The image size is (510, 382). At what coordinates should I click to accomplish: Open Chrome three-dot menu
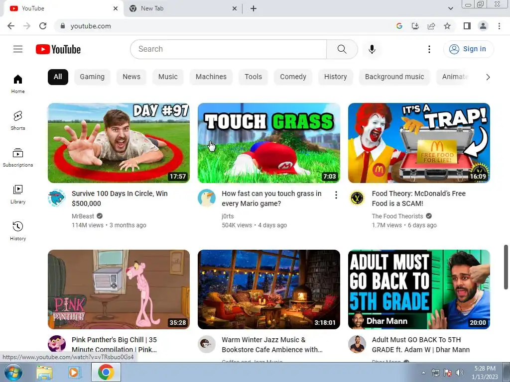(x=499, y=26)
